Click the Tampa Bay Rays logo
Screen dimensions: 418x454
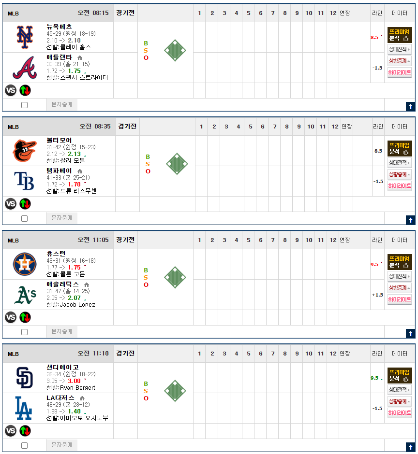(x=24, y=181)
